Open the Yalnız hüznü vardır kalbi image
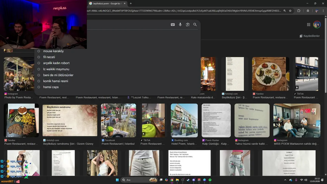The width and height of the screenshot is (327, 184). 252,120
